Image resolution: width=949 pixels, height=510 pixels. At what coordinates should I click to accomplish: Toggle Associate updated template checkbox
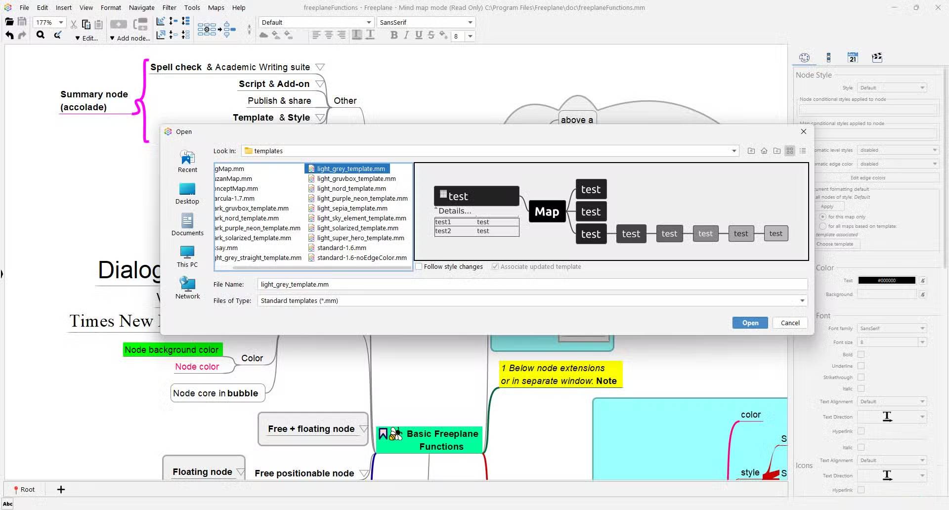click(495, 267)
